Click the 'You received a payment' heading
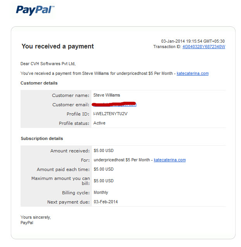This screenshot has height=247, width=241. [x=58, y=46]
